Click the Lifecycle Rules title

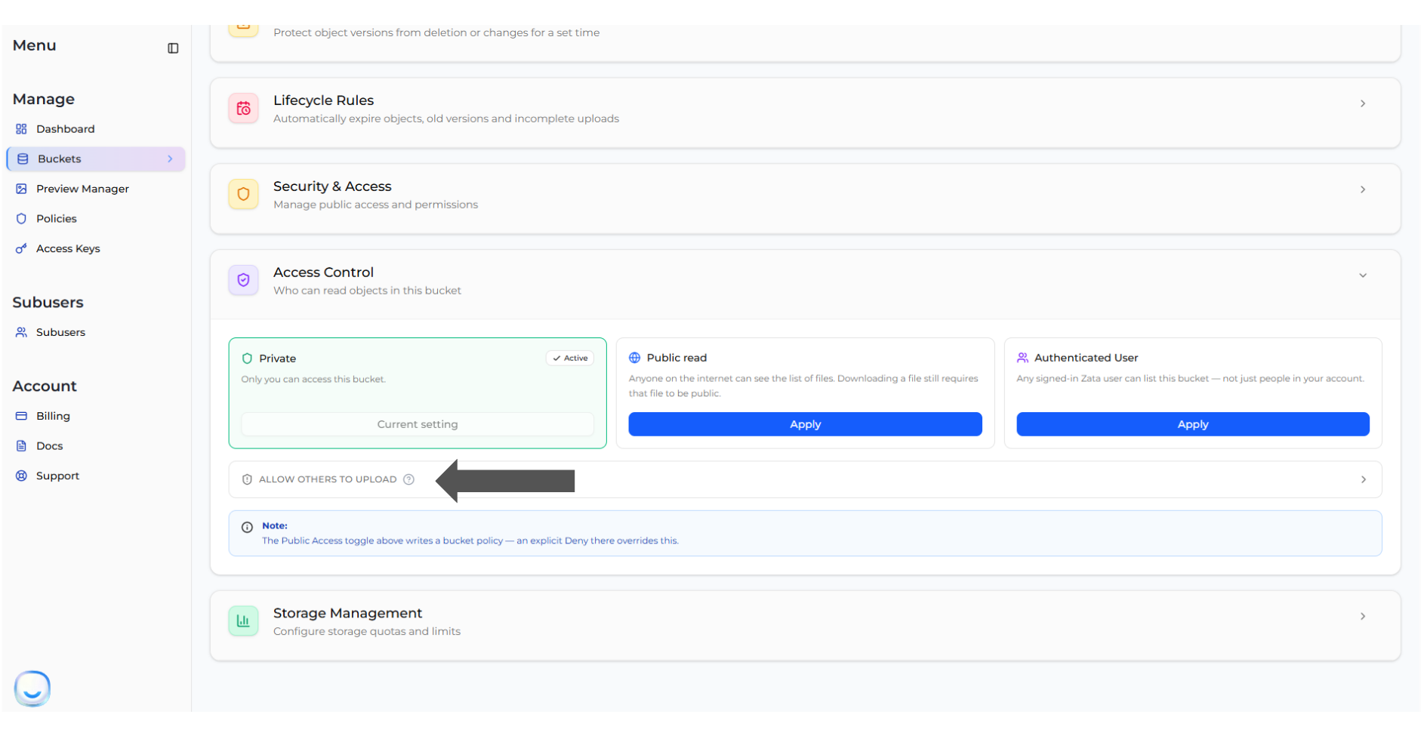323,100
